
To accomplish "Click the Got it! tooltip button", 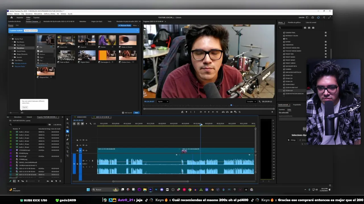I will point(25,107).
